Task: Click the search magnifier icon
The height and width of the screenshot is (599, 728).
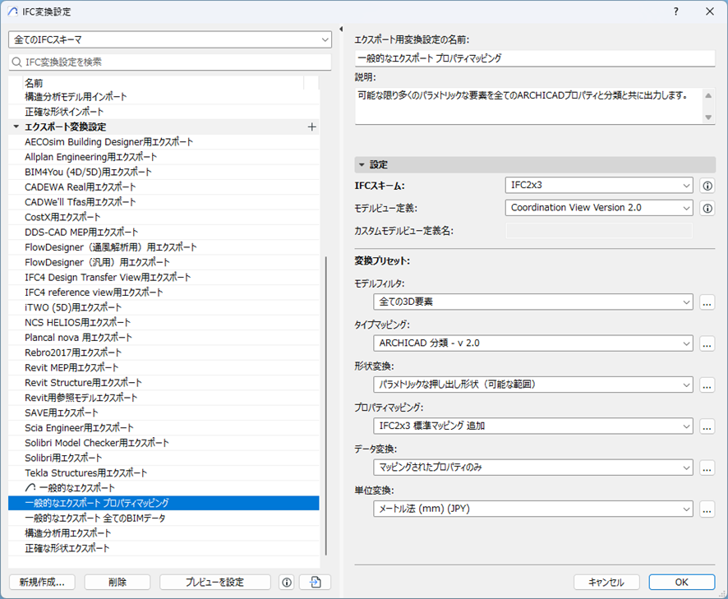Action: click(x=16, y=62)
